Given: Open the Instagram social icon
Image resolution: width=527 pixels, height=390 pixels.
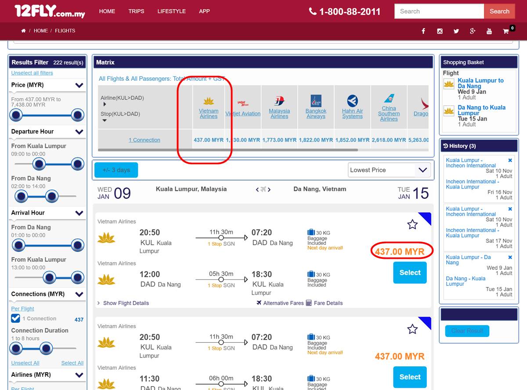Looking at the screenshot, I should (x=440, y=31).
